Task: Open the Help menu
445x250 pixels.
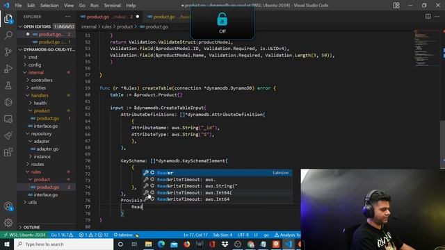Action: [131, 5]
